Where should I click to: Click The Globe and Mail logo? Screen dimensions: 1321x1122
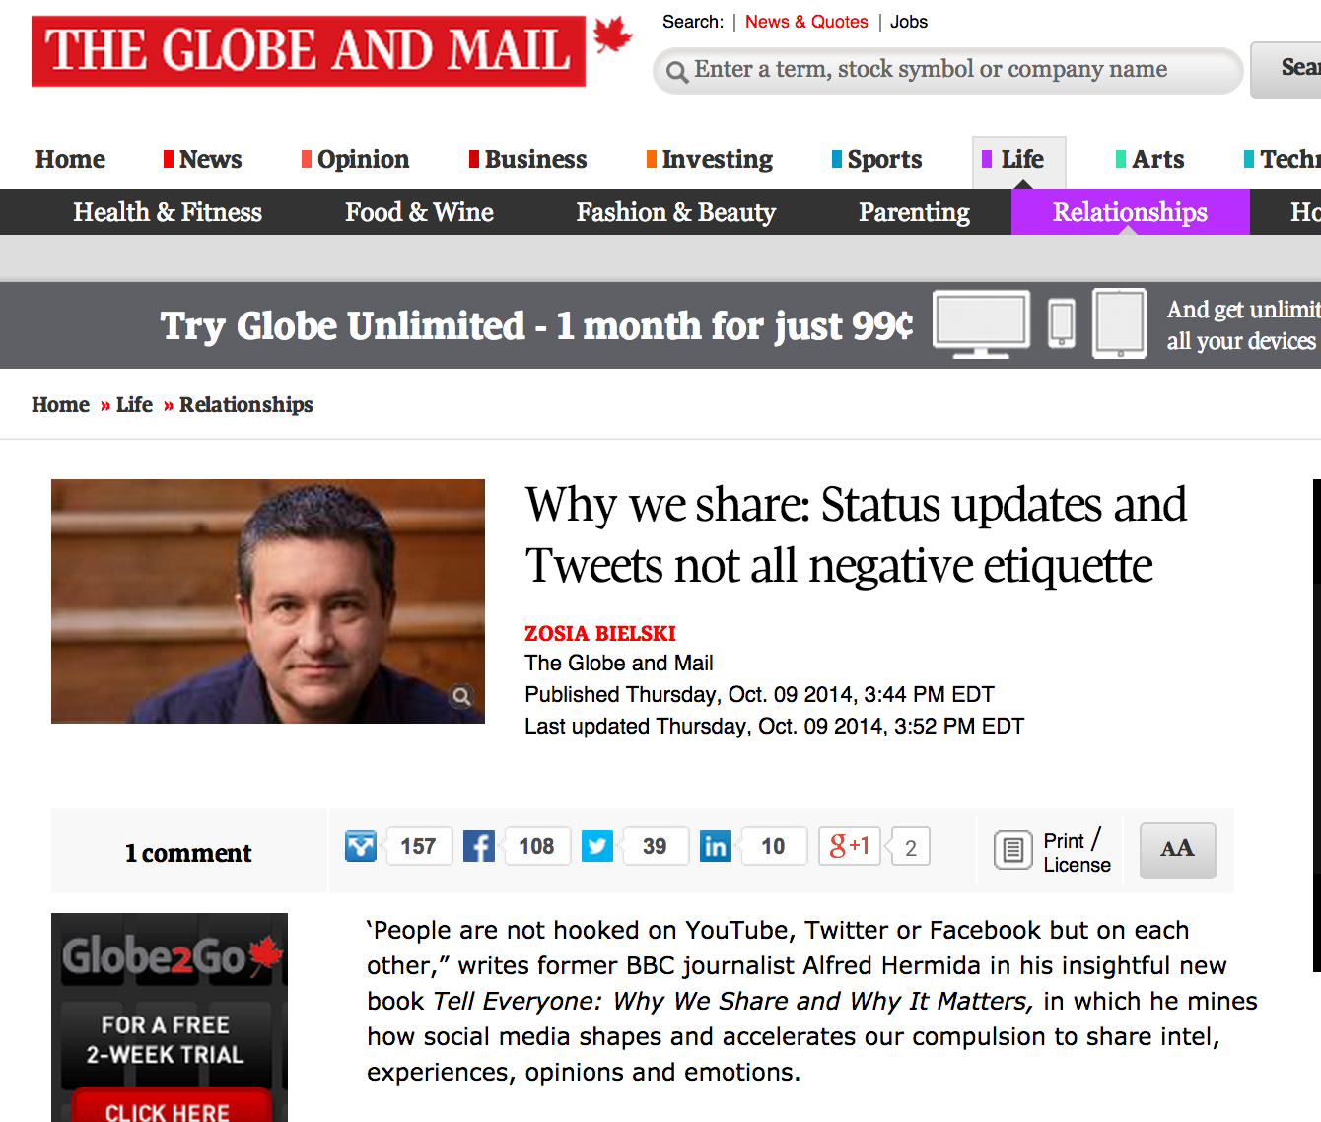tap(331, 50)
